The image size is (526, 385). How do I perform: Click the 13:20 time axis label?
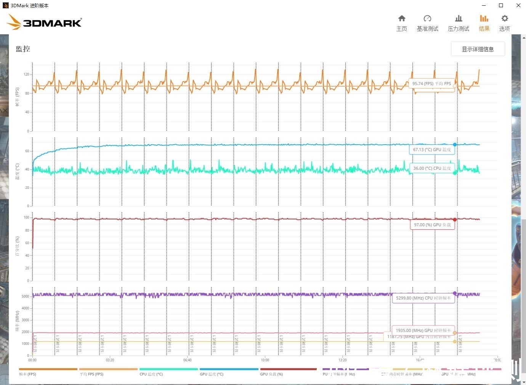pyautogui.click(x=343, y=360)
